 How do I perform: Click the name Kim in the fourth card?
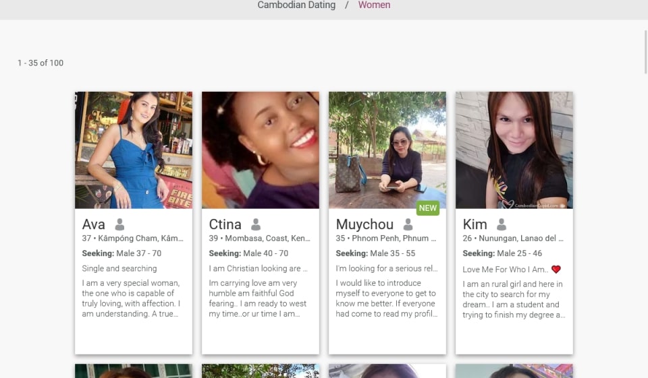point(475,224)
